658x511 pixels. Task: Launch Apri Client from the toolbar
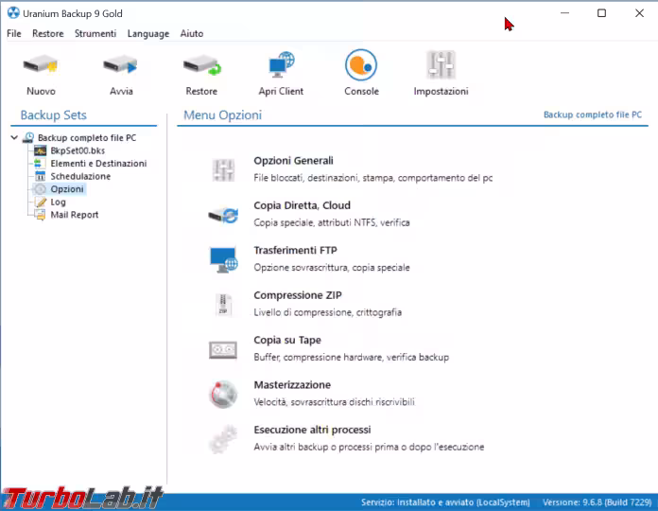pos(281,64)
